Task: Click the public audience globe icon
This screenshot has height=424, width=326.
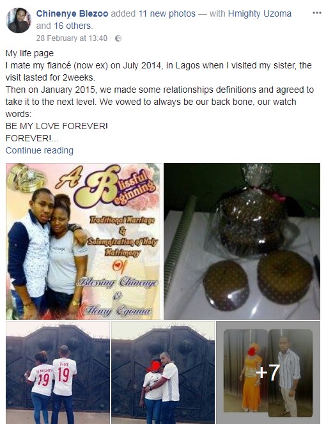Action: click(x=118, y=38)
